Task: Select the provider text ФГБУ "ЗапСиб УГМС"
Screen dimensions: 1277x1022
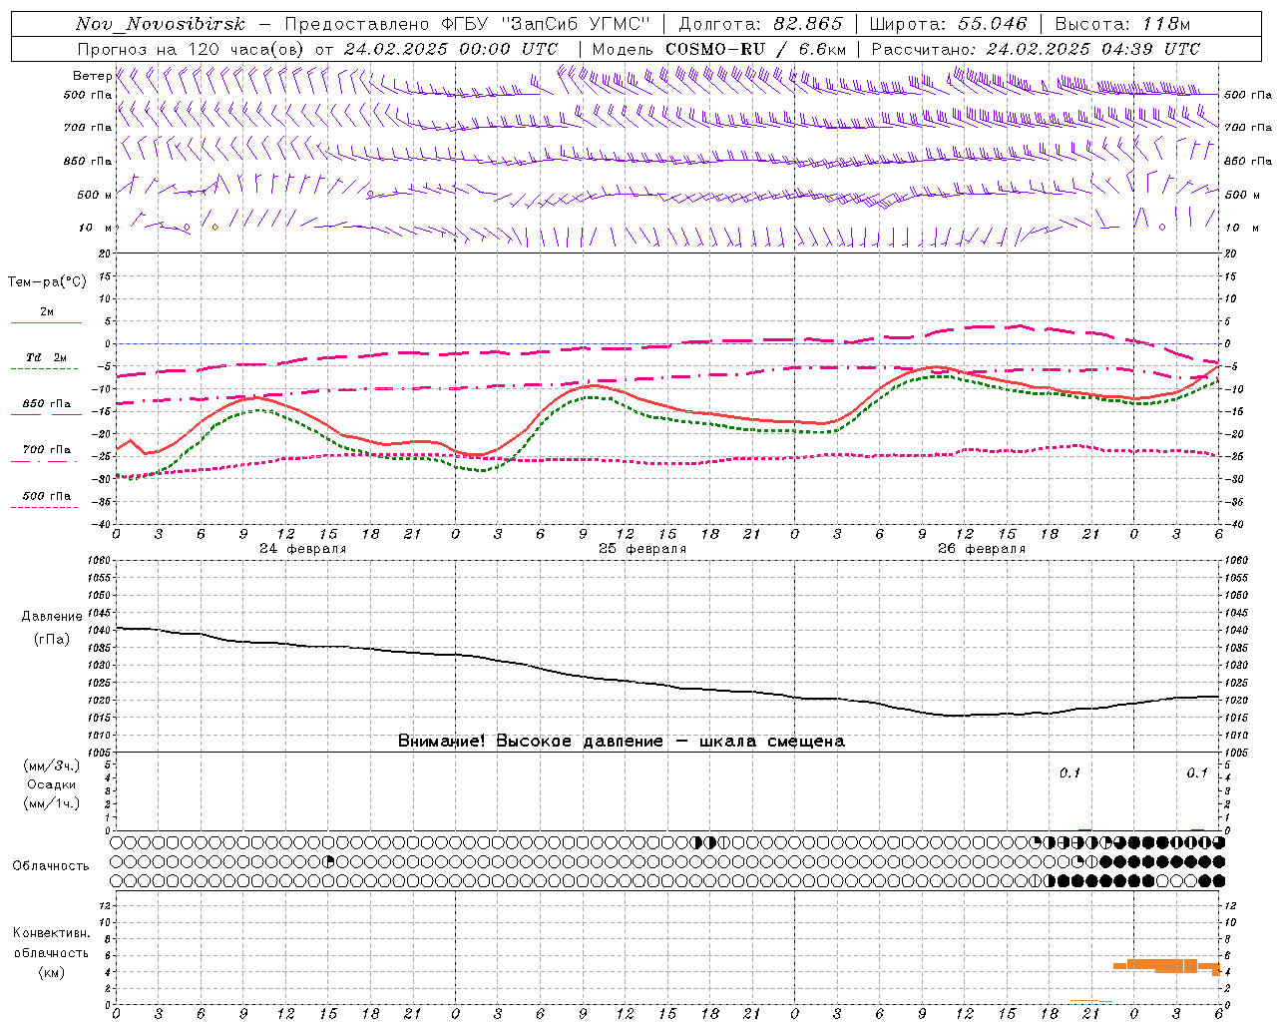Action: [546, 24]
